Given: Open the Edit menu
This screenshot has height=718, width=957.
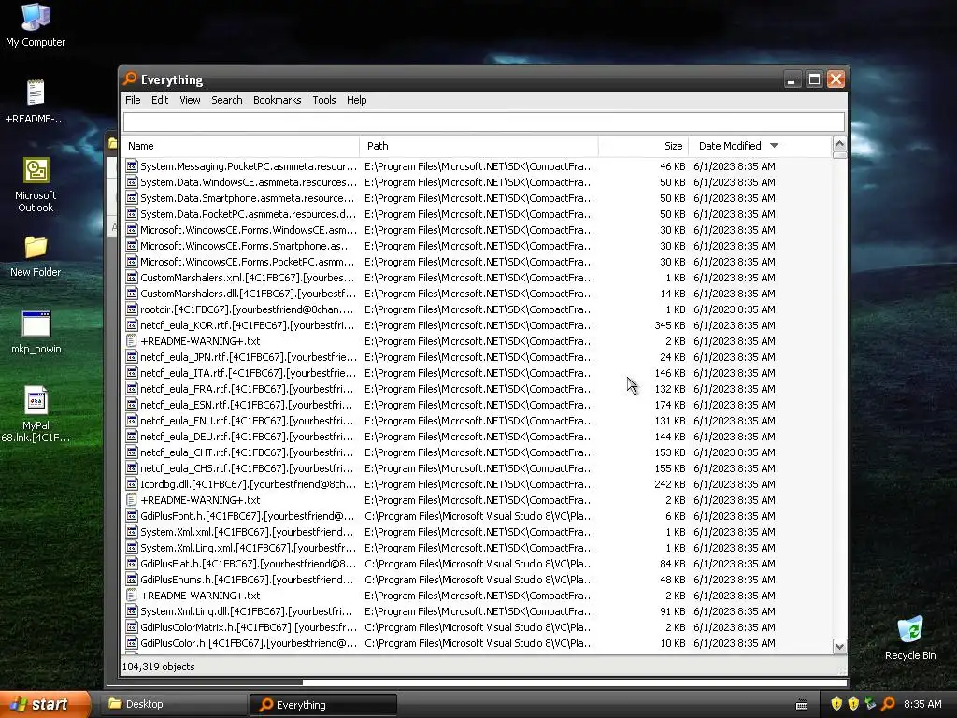Looking at the screenshot, I should [160, 100].
